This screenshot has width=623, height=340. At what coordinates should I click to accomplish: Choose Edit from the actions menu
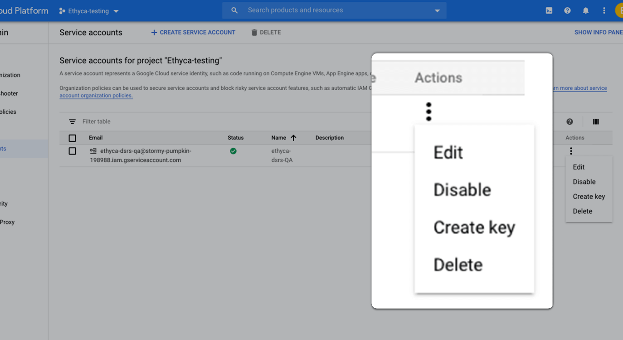[579, 167]
